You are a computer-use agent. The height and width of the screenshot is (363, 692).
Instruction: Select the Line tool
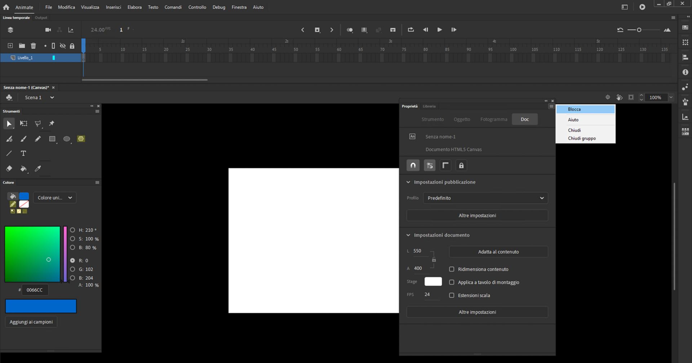click(9, 153)
